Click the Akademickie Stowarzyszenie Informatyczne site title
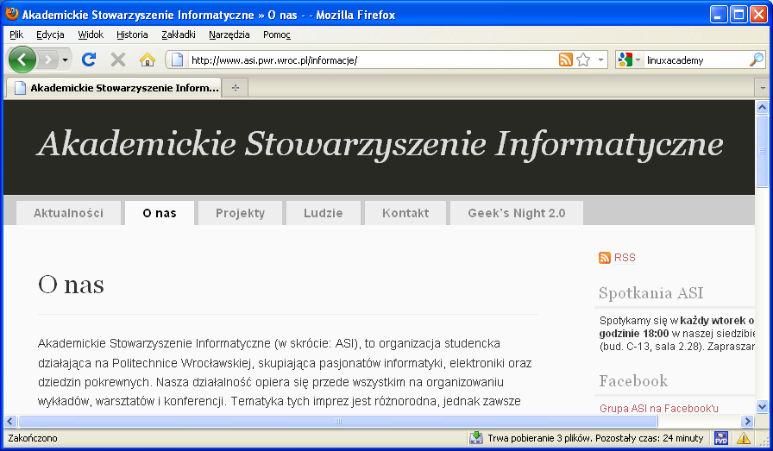This screenshot has height=451, width=773. pyautogui.click(x=380, y=144)
